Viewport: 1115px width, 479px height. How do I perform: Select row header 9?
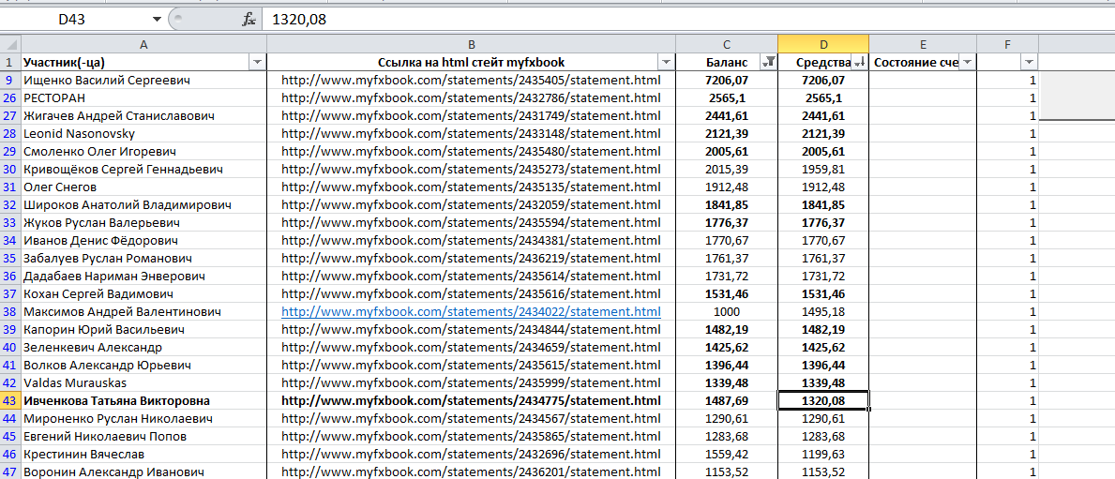click(x=10, y=81)
